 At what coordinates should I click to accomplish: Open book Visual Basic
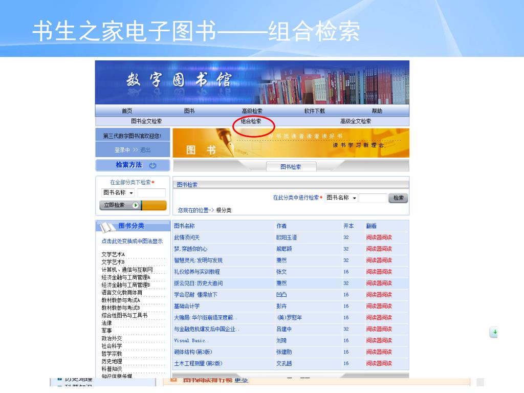pos(191,340)
